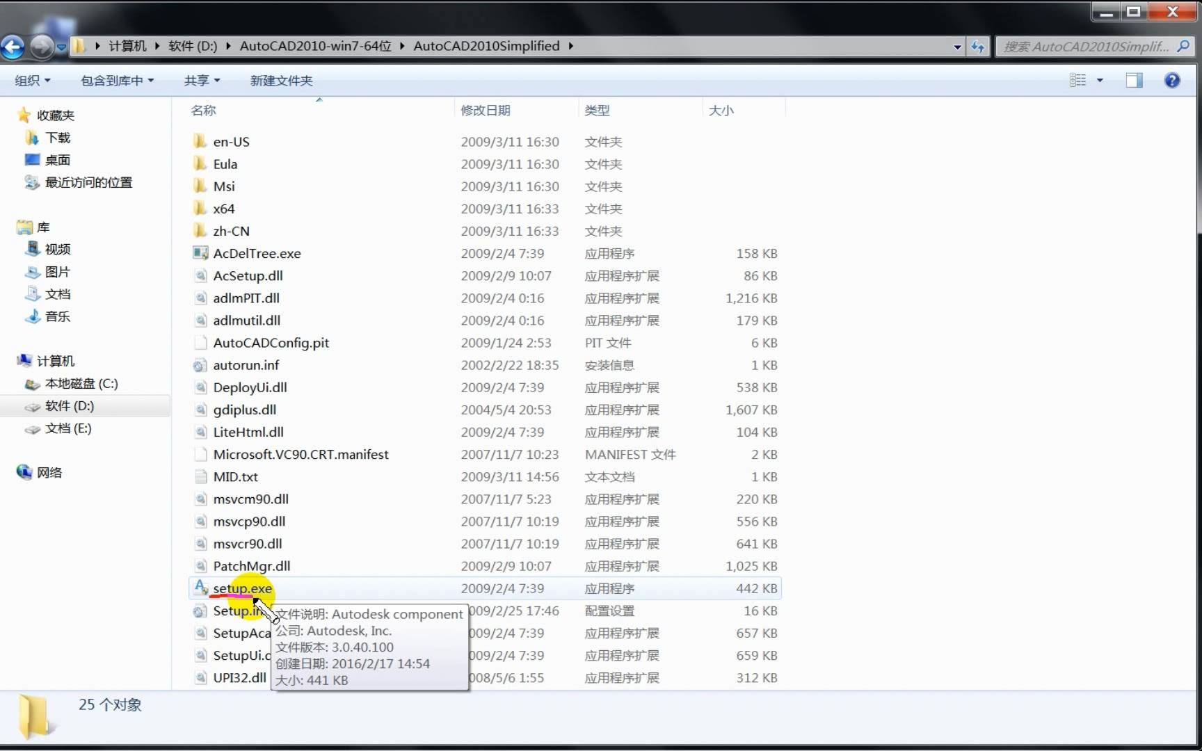Select the gdiplus.dll file icon
This screenshot has height=751, width=1202.
[200, 410]
